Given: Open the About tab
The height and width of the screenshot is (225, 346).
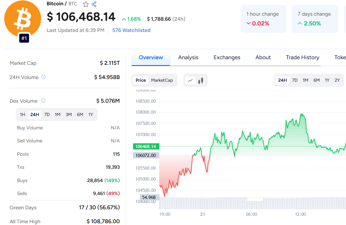Looking at the screenshot, I should pos(263,57).
